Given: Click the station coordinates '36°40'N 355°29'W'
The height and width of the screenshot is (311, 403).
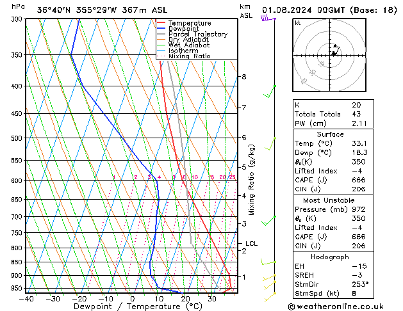Looking at the screenshot, I should 77,10.
